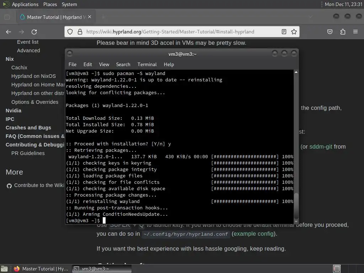Select the Master Tutorial browser tab
The width and height of the screenshot is (364, 273).
pos(56,17)
